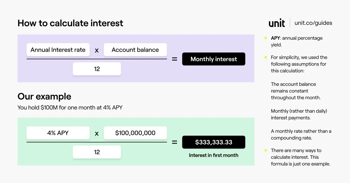
Task: Click the 'Our example' heading
Action: click(44, 96)
